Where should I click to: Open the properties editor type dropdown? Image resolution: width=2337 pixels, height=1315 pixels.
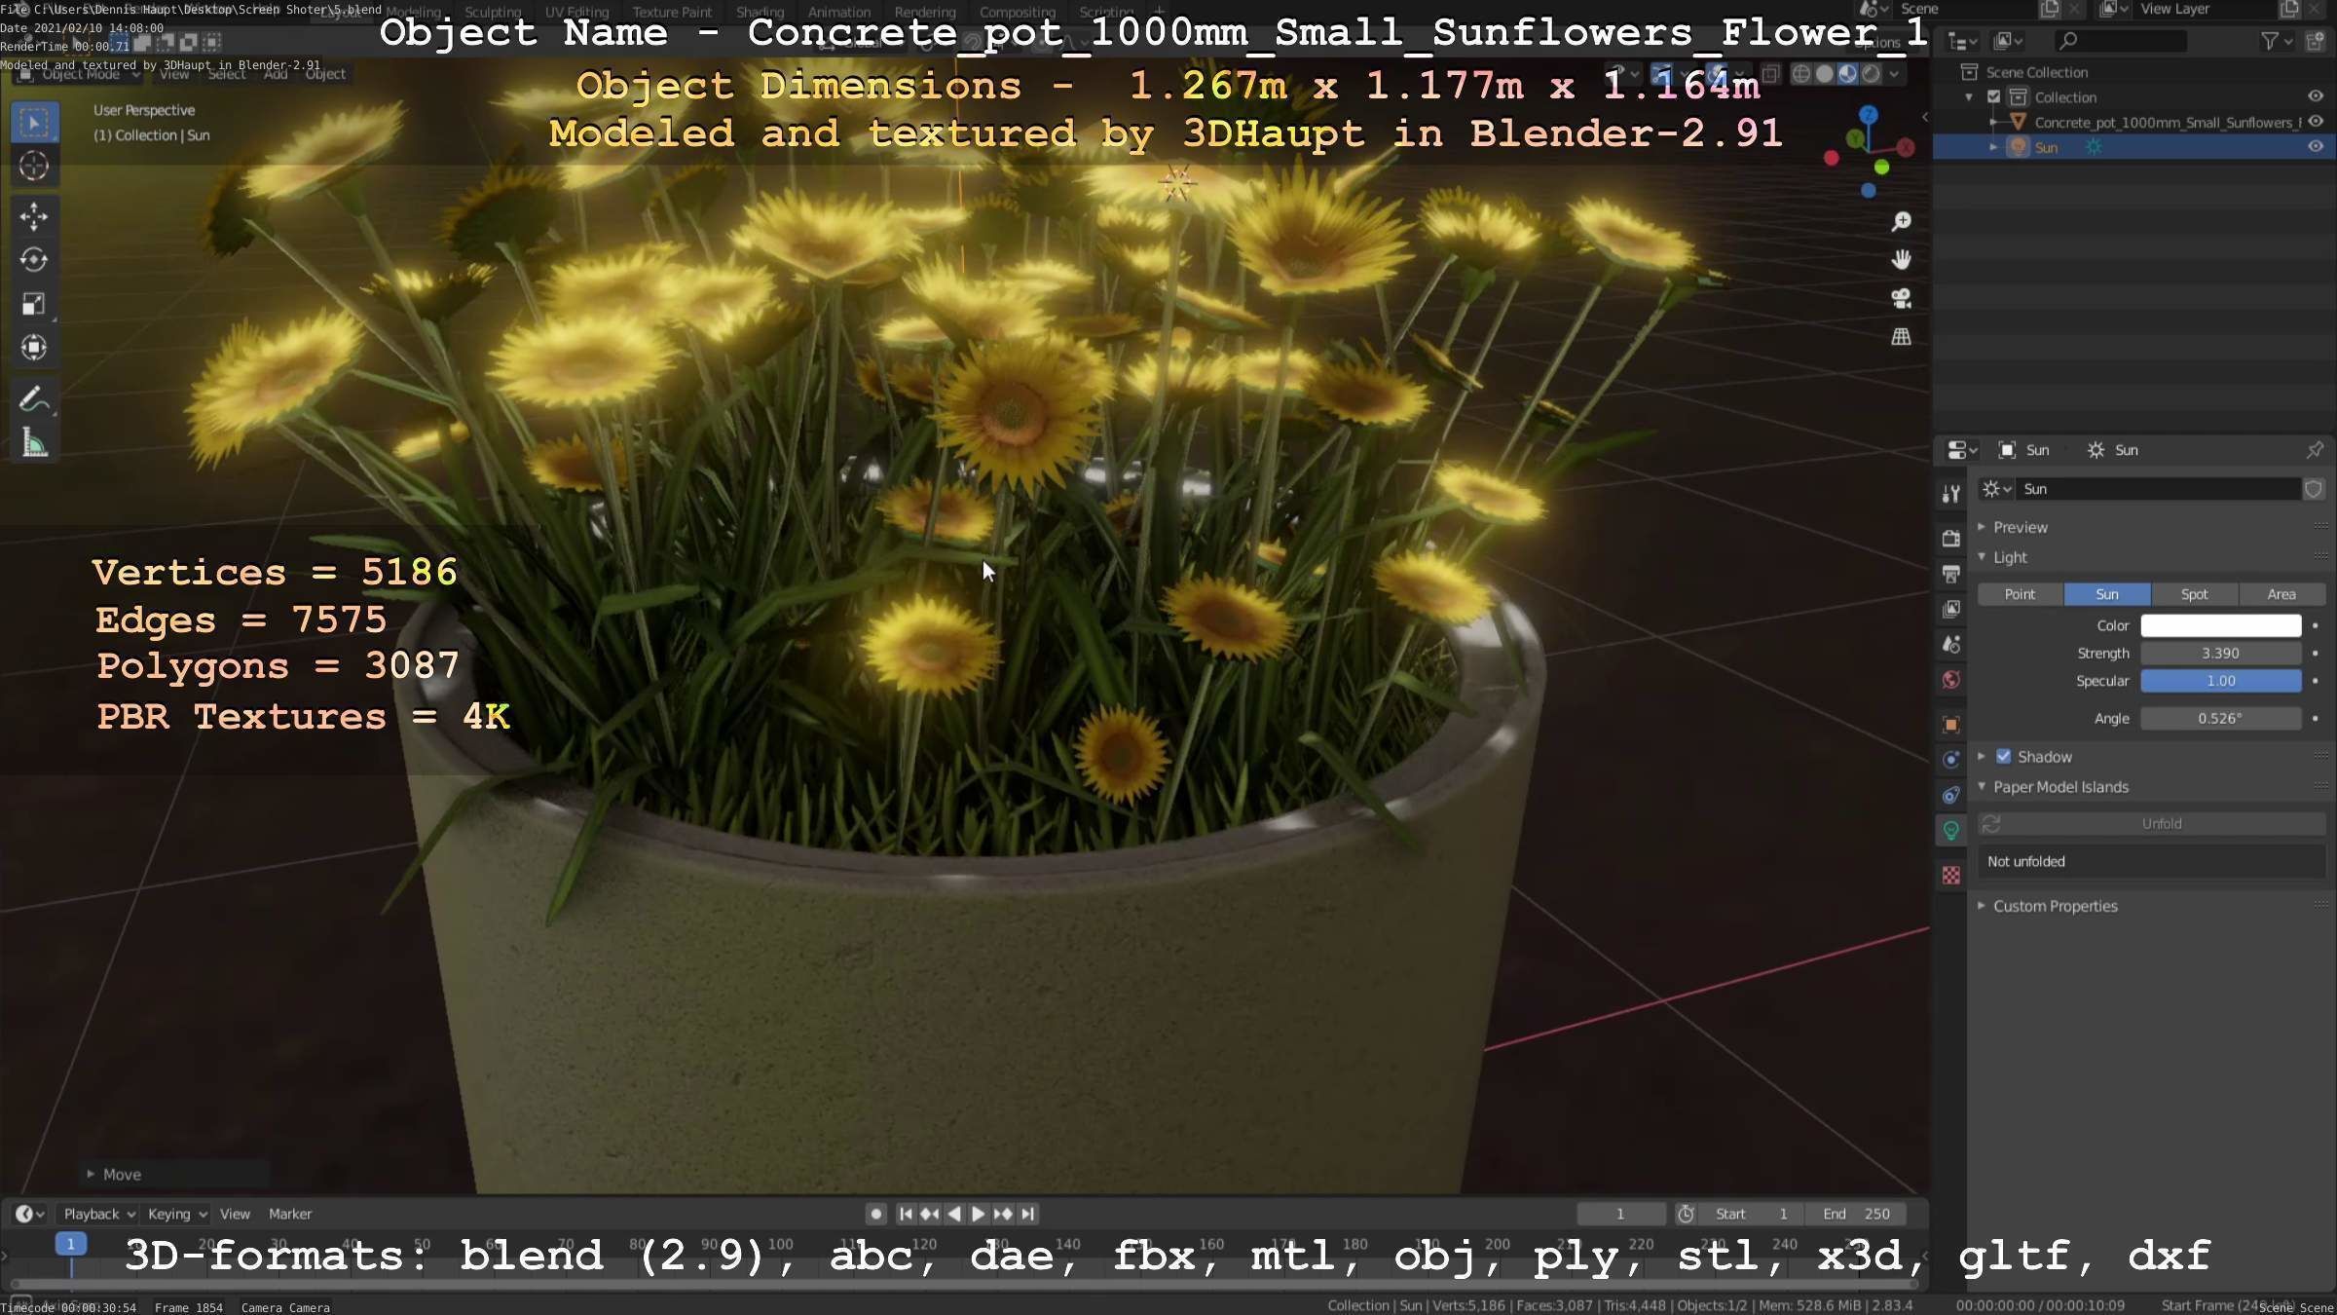pos(1961,450)
